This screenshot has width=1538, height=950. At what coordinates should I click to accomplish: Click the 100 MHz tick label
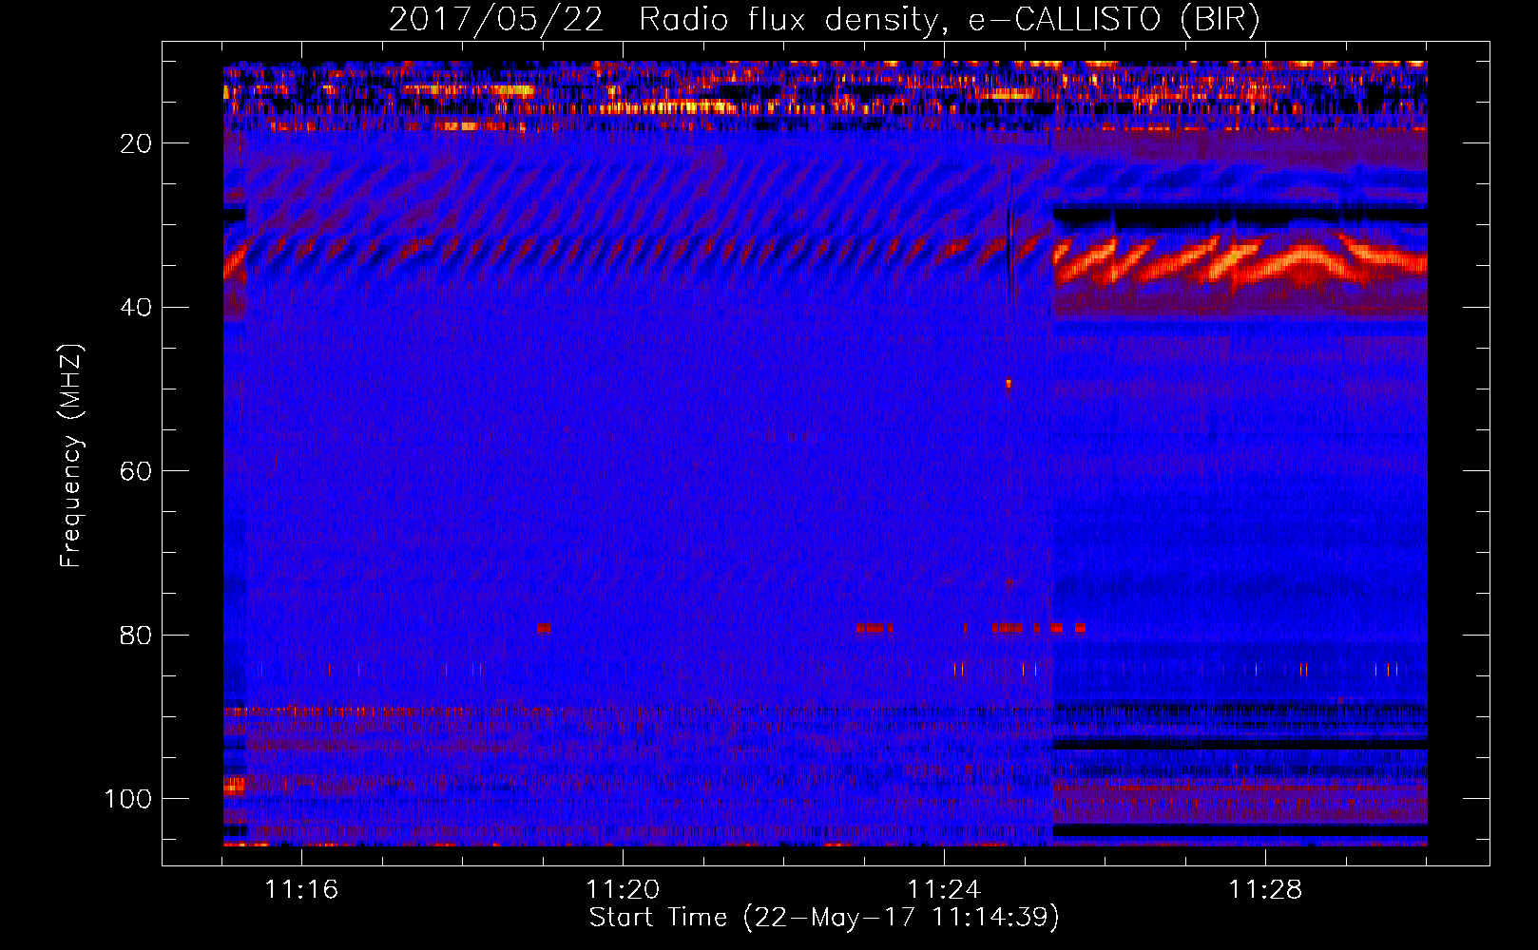point(128,799)
